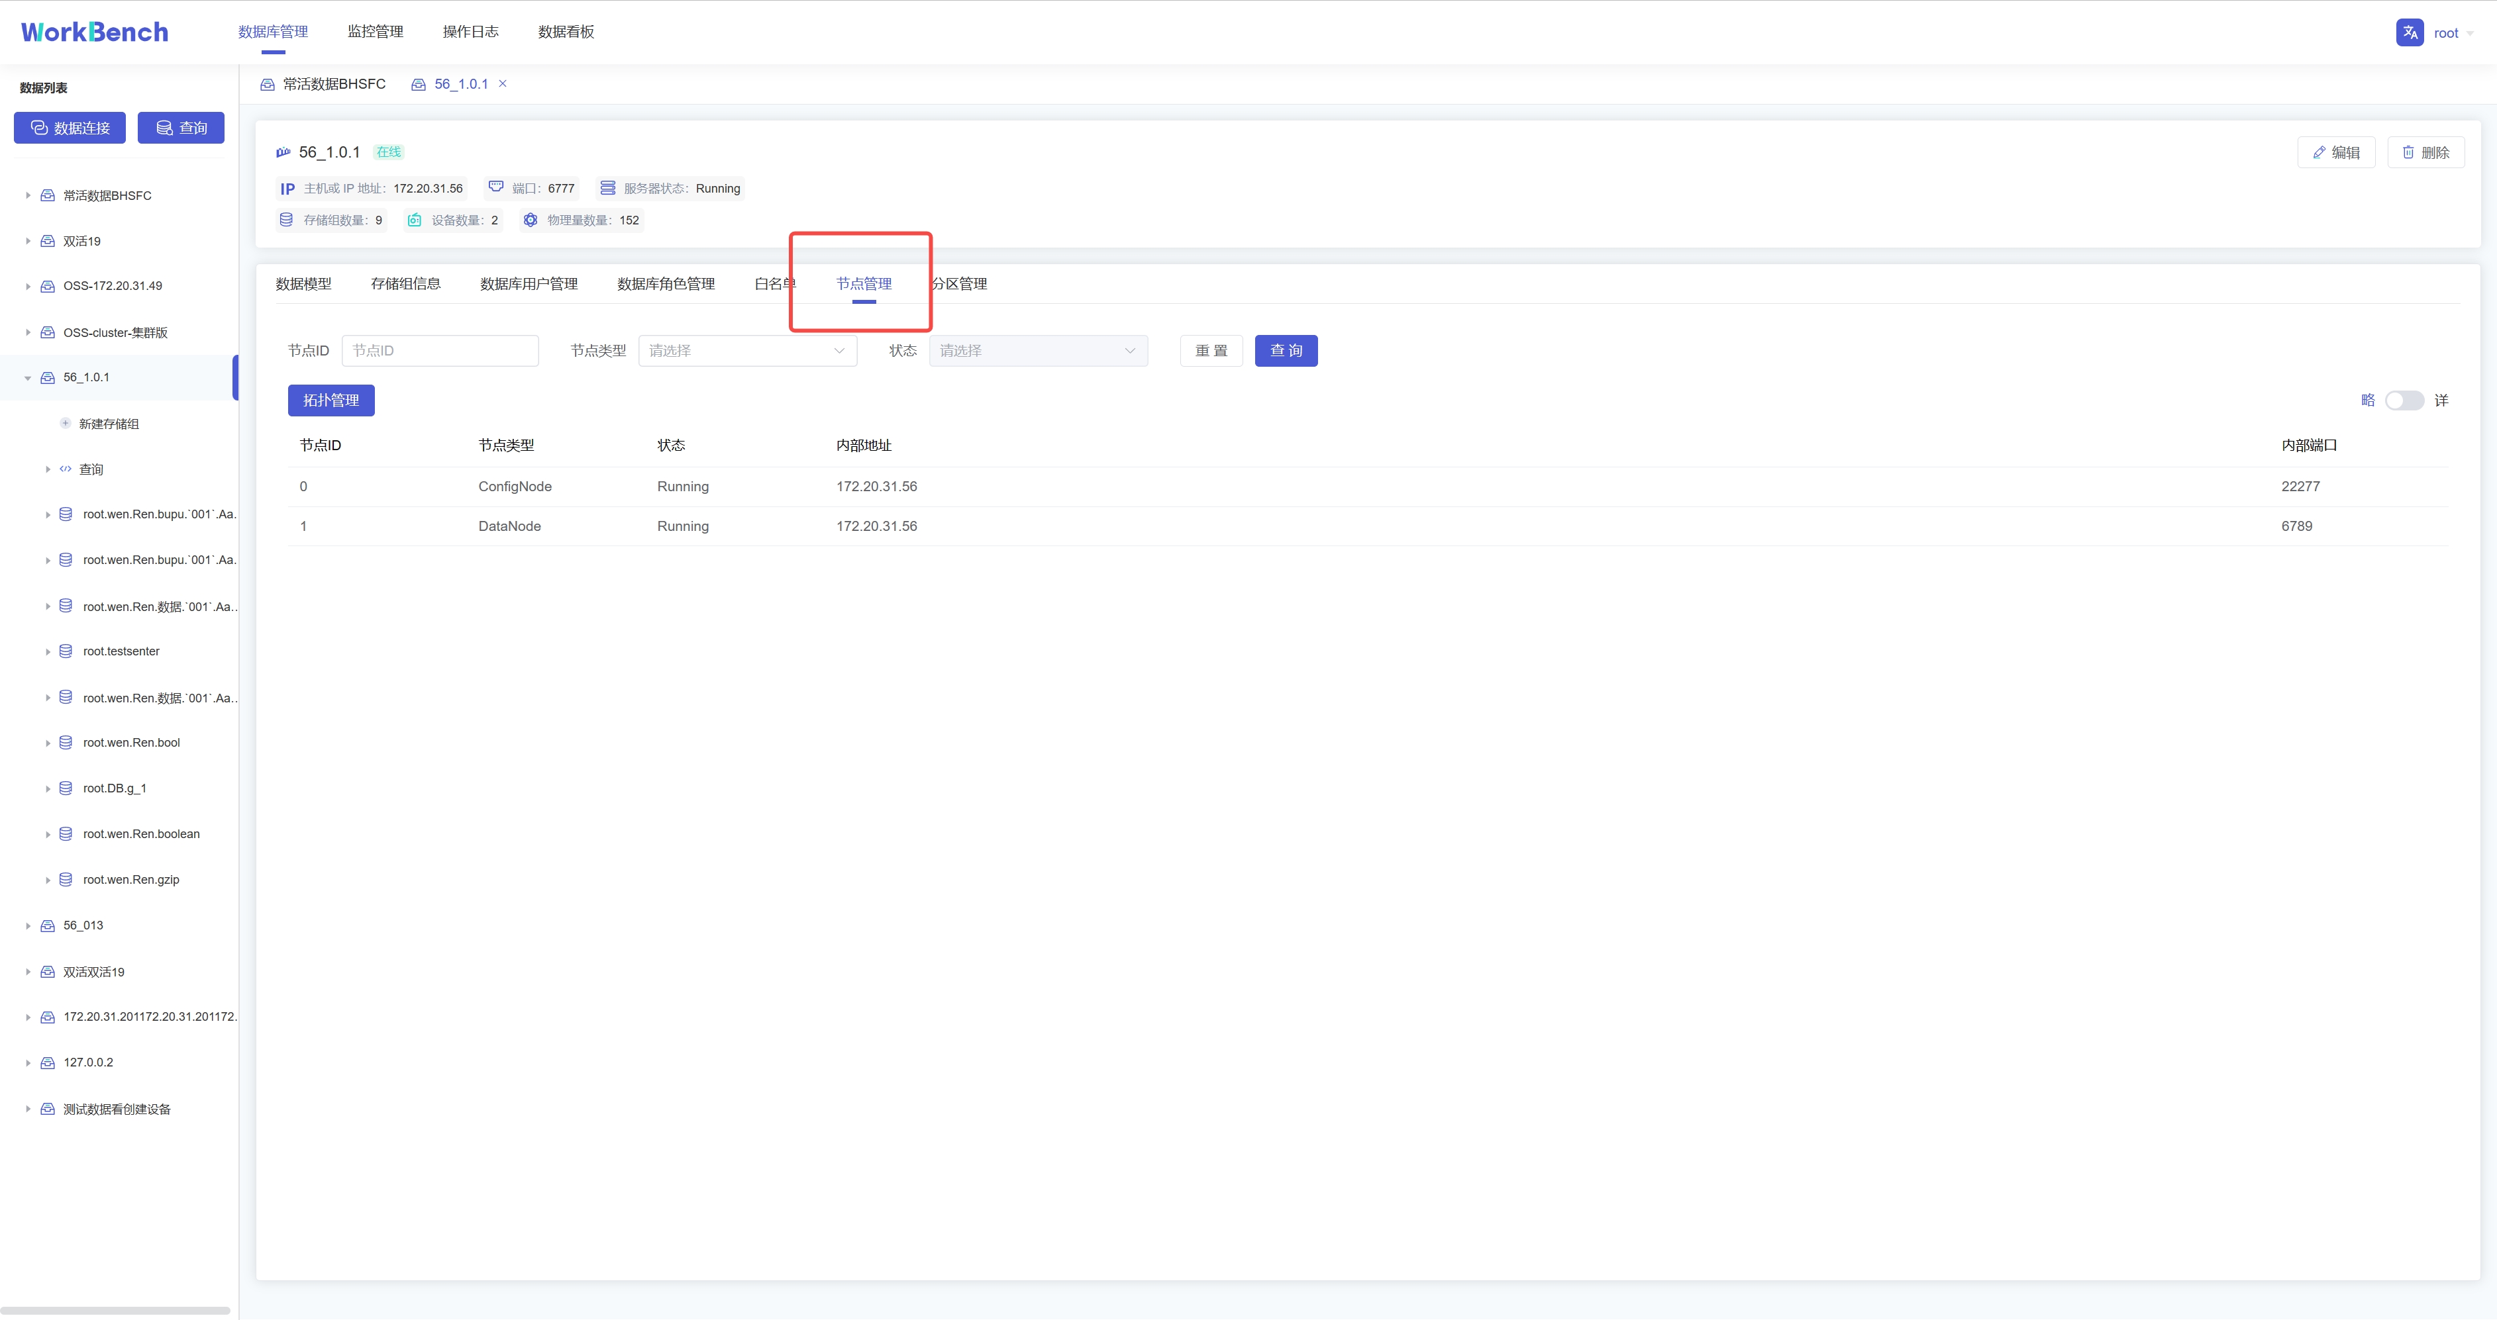Open the 节点类型 dropdown
The height and width of the screenshot is (1320, 2497).
(746, 350)
